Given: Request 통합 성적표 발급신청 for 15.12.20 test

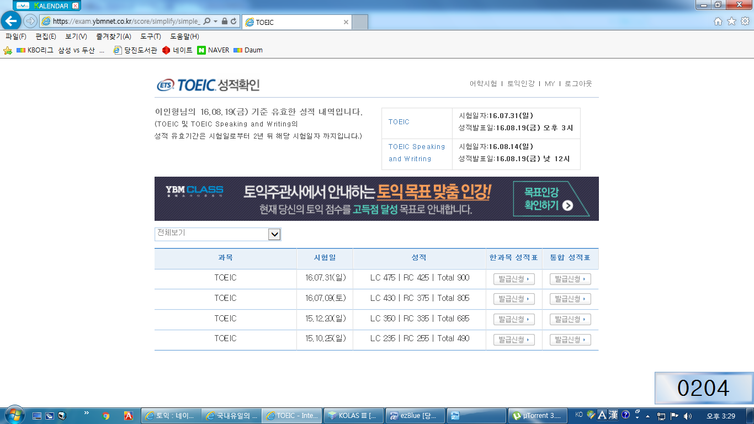Looking at the screenshot, I should [570, 319].
